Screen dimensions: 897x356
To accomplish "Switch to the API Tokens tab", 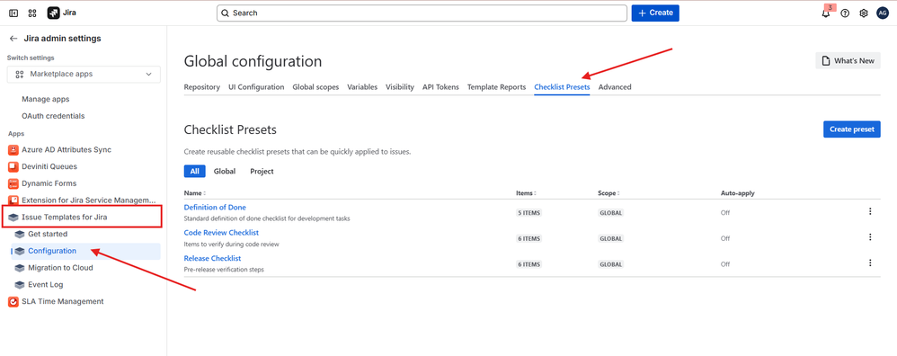I will point(440,87).
